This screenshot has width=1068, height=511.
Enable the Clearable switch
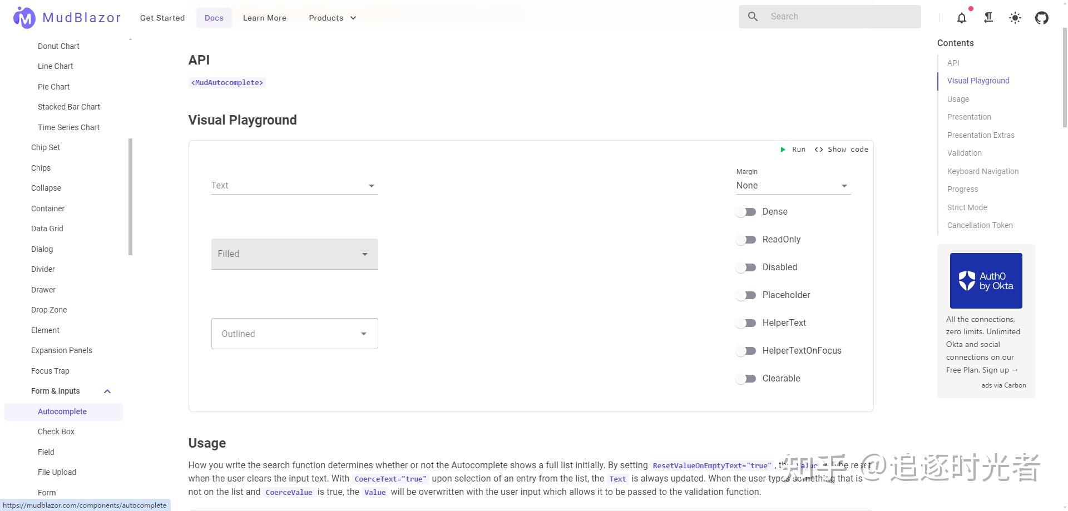[746, 378]
